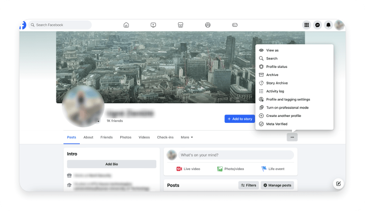This screenshot has width=365, height=211.
Task: Toggle the three-dots profile menu button
Action: tap(292, 137)
